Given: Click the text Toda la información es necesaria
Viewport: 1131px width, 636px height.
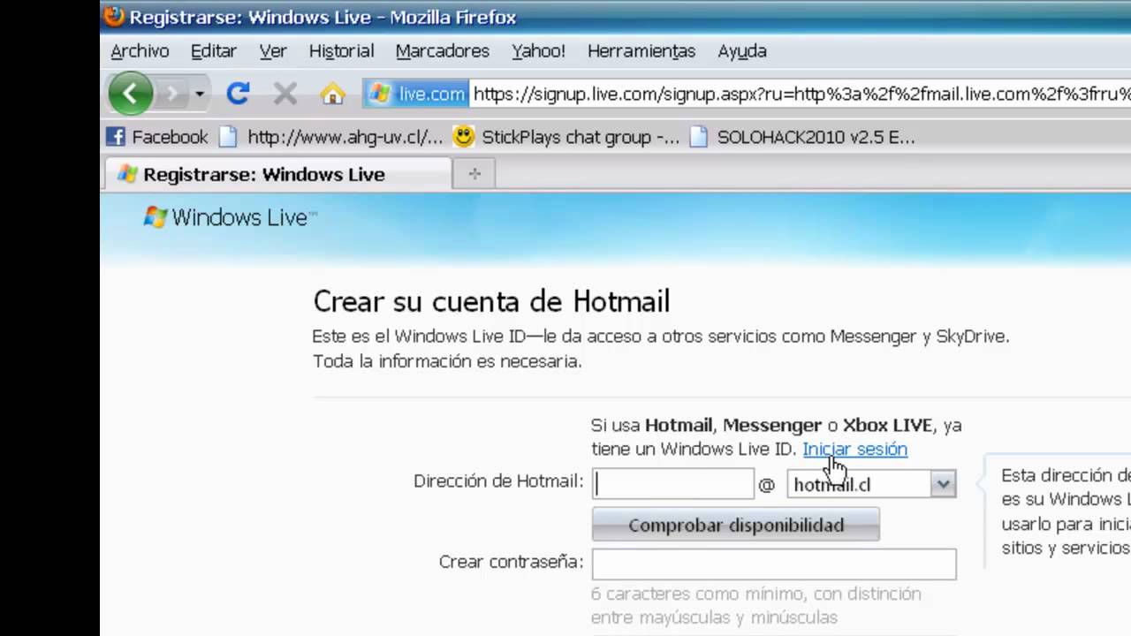Looking at the screenshot, I should (x=447, y=361).
